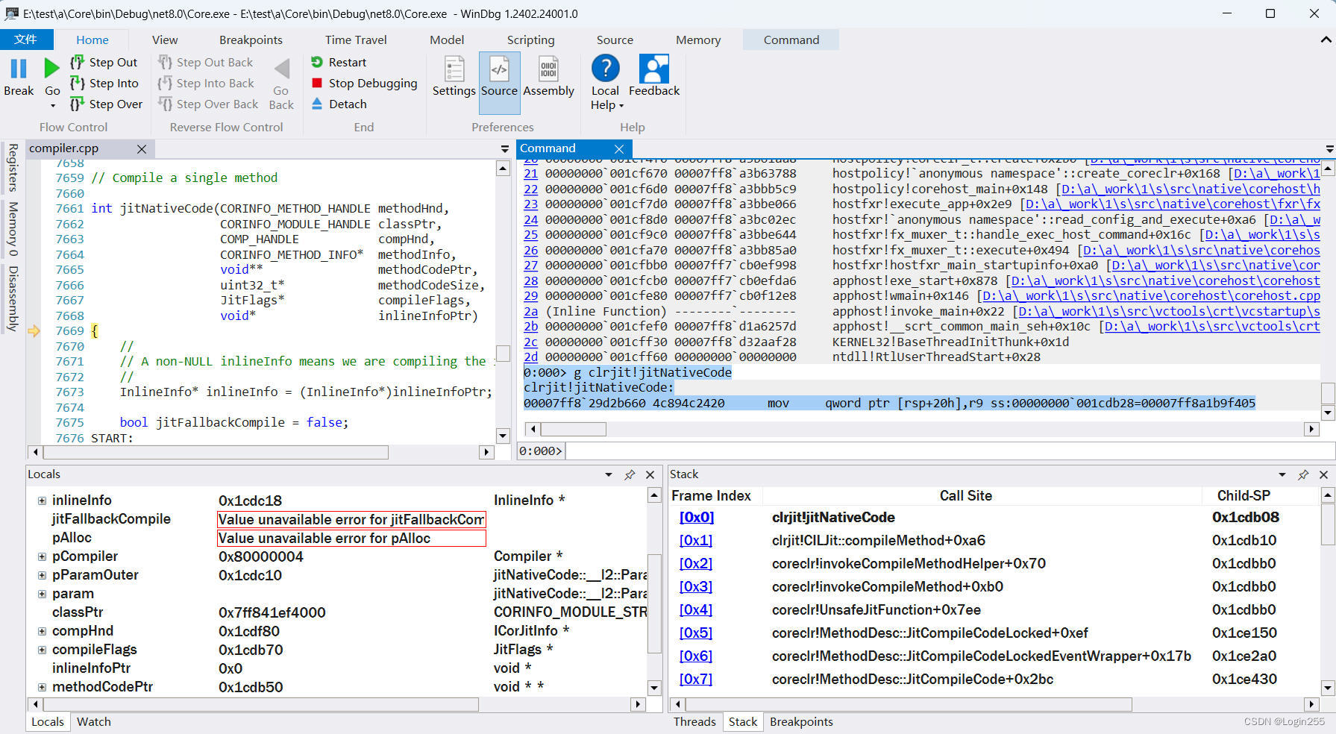Open the Breakpoints tab beside Stack
This screenshot has height=734, width=1336.
(801, 722)
